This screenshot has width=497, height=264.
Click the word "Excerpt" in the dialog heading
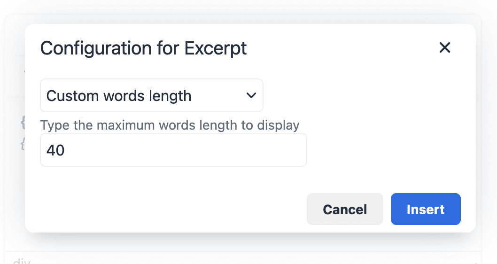coord(216,48)
